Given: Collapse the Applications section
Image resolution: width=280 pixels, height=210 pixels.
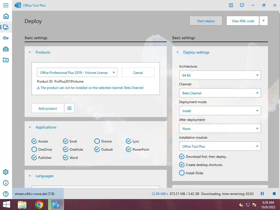Looking at the screenshot, I should click(x=30, y=127).
